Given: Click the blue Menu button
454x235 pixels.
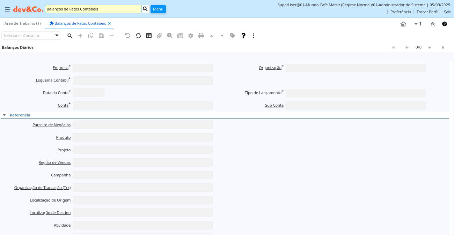Looking at the screenshot, I should point(158,9).
